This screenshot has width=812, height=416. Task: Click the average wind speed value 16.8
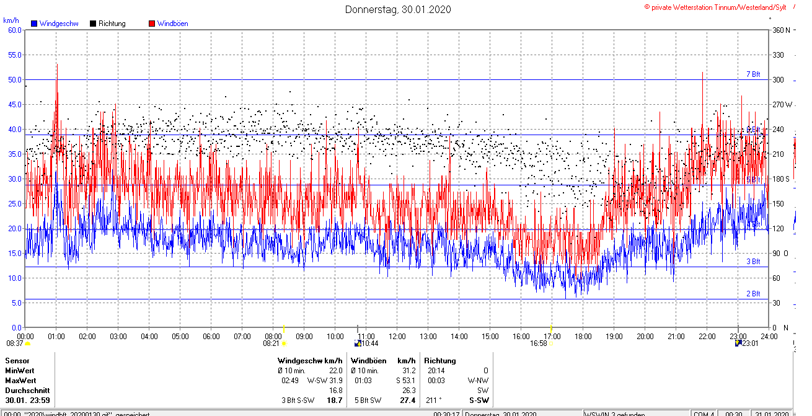tap(335, 391)
